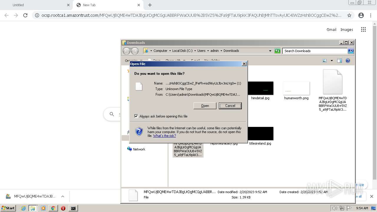Image resolution: width=377 pixels, height=212 pixels.
Task: Uncheck Always ask before opening this file
Action: [136, 116]
